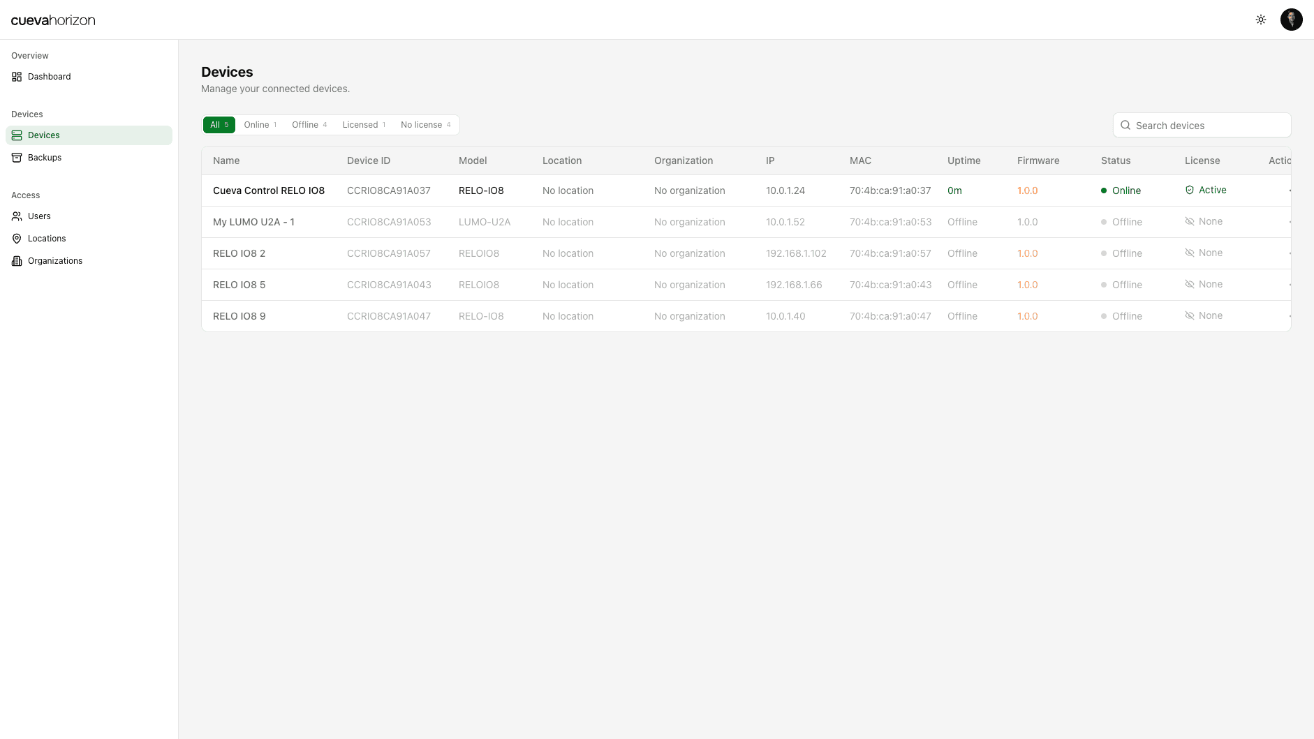Open Devices page in sidebar
This screenshot has width=1314, height=739.
click(x=89, y=135)
